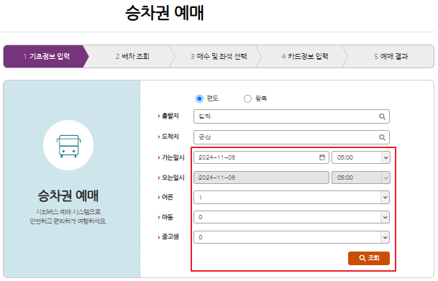Click the 시외버스 예매 시스템으로 description text
The width and height of the screenshot is (438, 281).
point(68,212)
